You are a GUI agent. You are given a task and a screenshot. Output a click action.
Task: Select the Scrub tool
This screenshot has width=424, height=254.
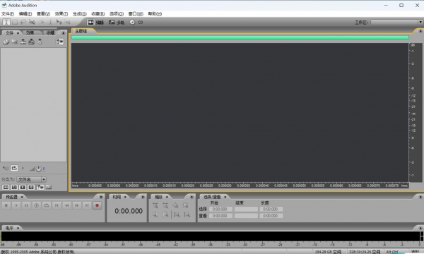pos(32,22)
